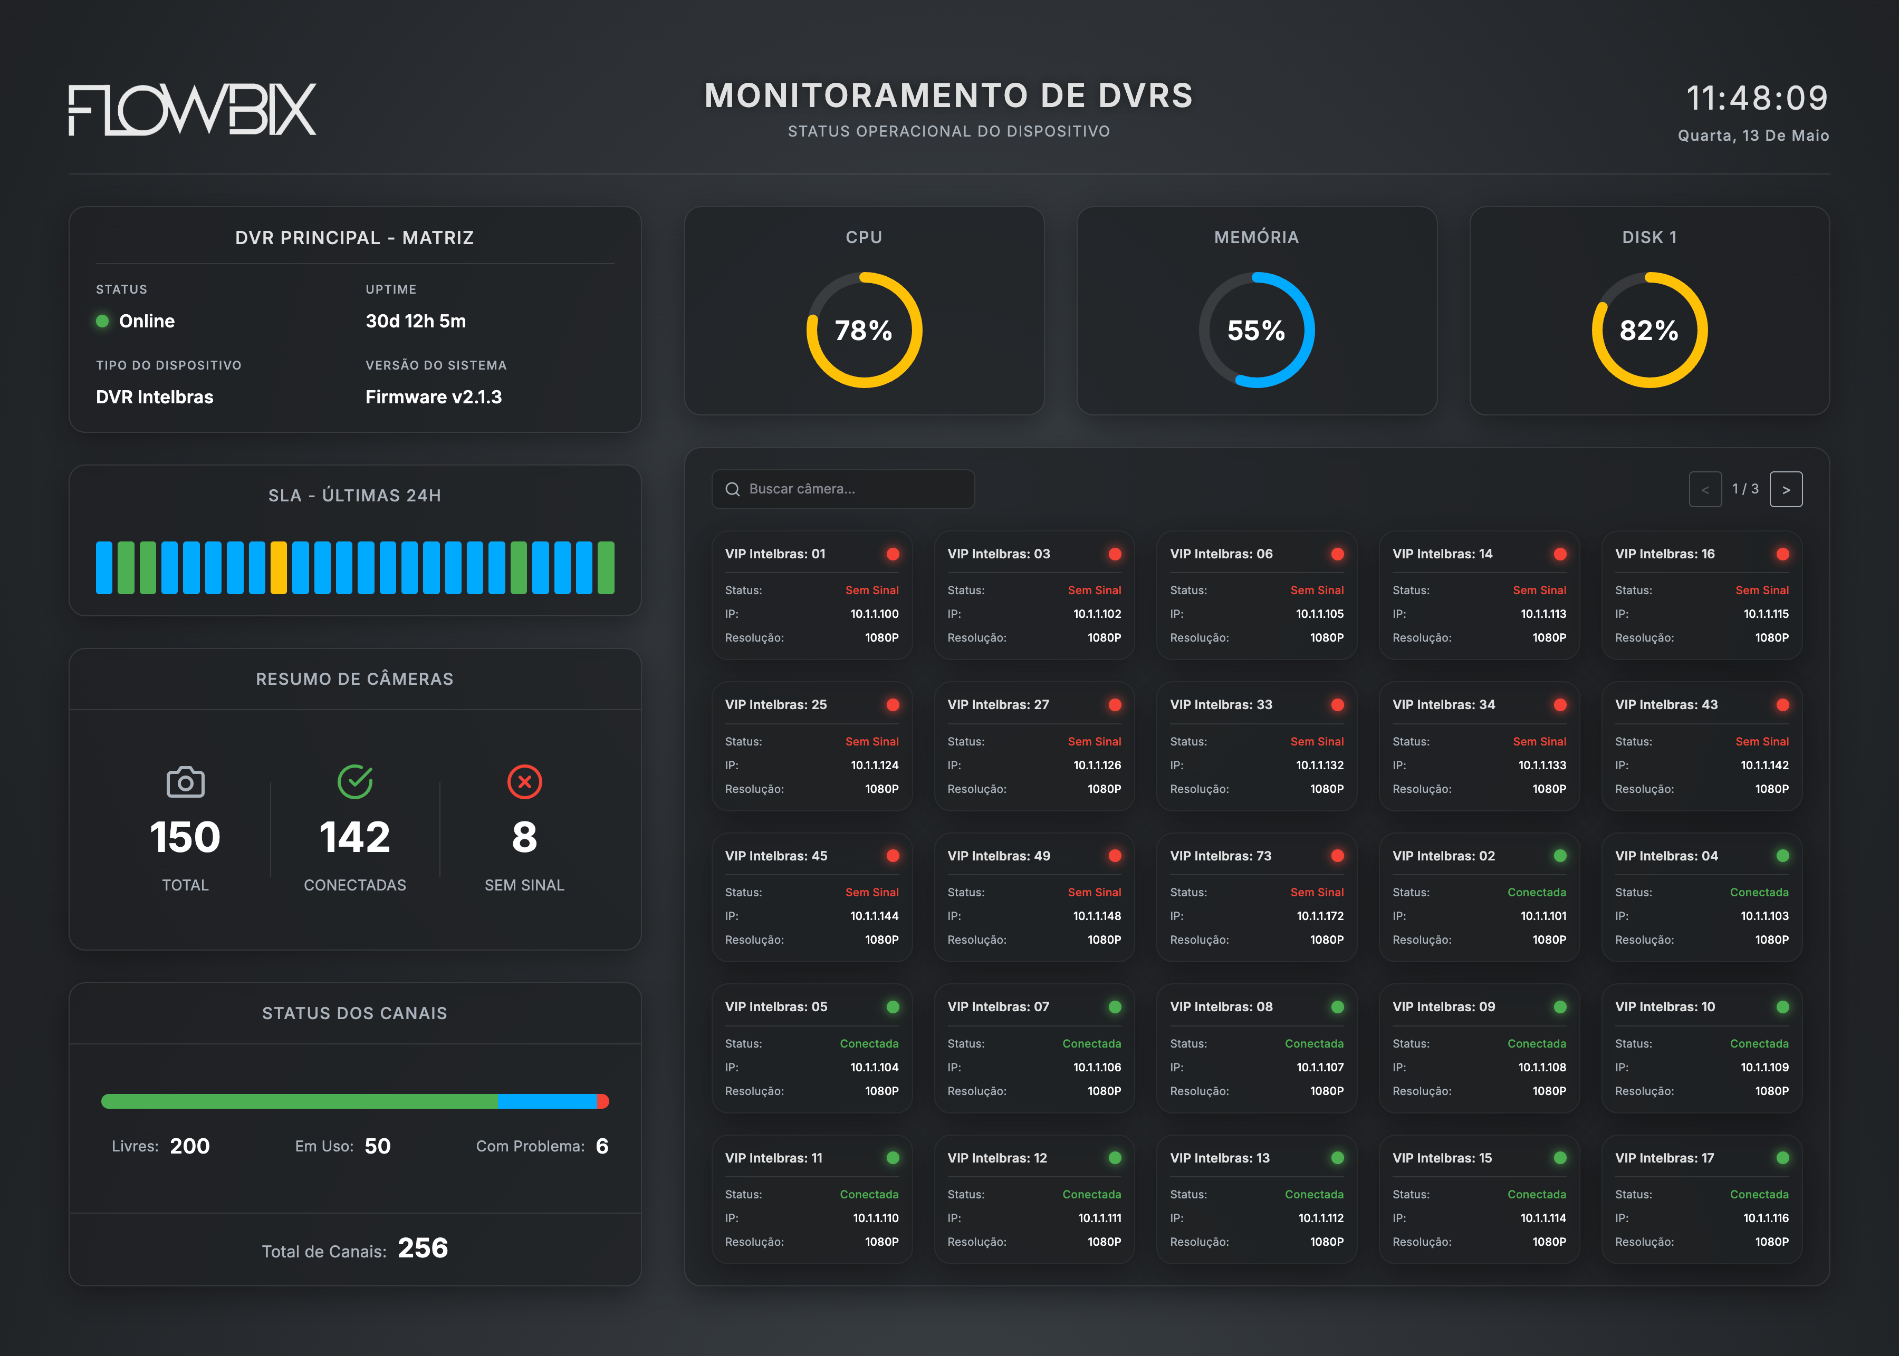Screen dimensions: 1899x1356
Task: Open camera card VIP Intelbras: 09
Action: click(1480, 1049)
